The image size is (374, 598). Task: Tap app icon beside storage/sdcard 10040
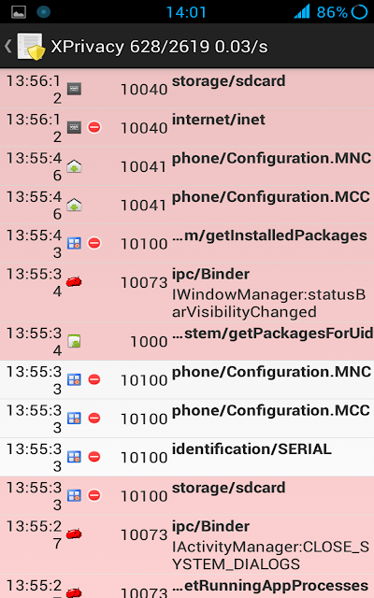point(74,90)
